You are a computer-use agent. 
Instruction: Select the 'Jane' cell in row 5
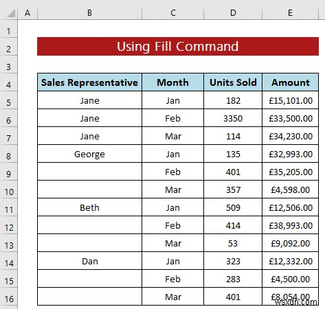[89, 100]
